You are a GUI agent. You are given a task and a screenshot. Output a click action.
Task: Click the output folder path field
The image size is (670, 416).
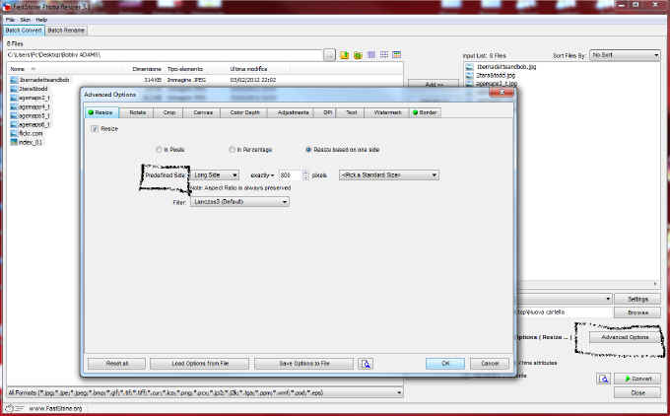point(564,312)
